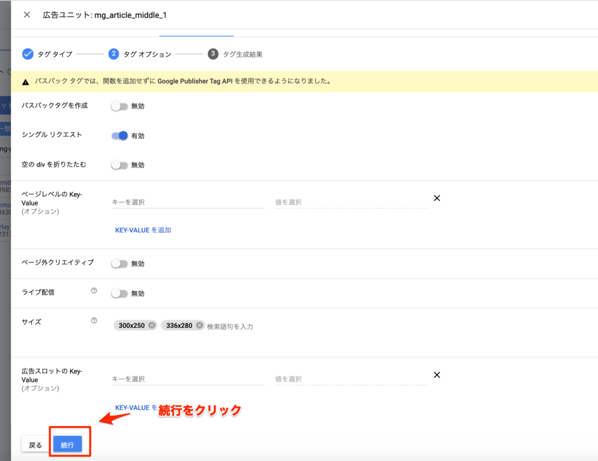Remove the 広告スロットの Key-Value row with X
Image resolution: width=598 pixels, height=461 pixels.
pyautogui.click(x=437, y=375)
